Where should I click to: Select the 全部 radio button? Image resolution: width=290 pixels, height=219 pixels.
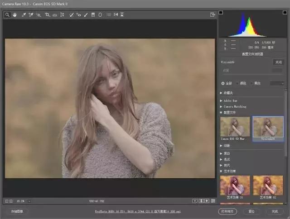(x=222, y=83)
